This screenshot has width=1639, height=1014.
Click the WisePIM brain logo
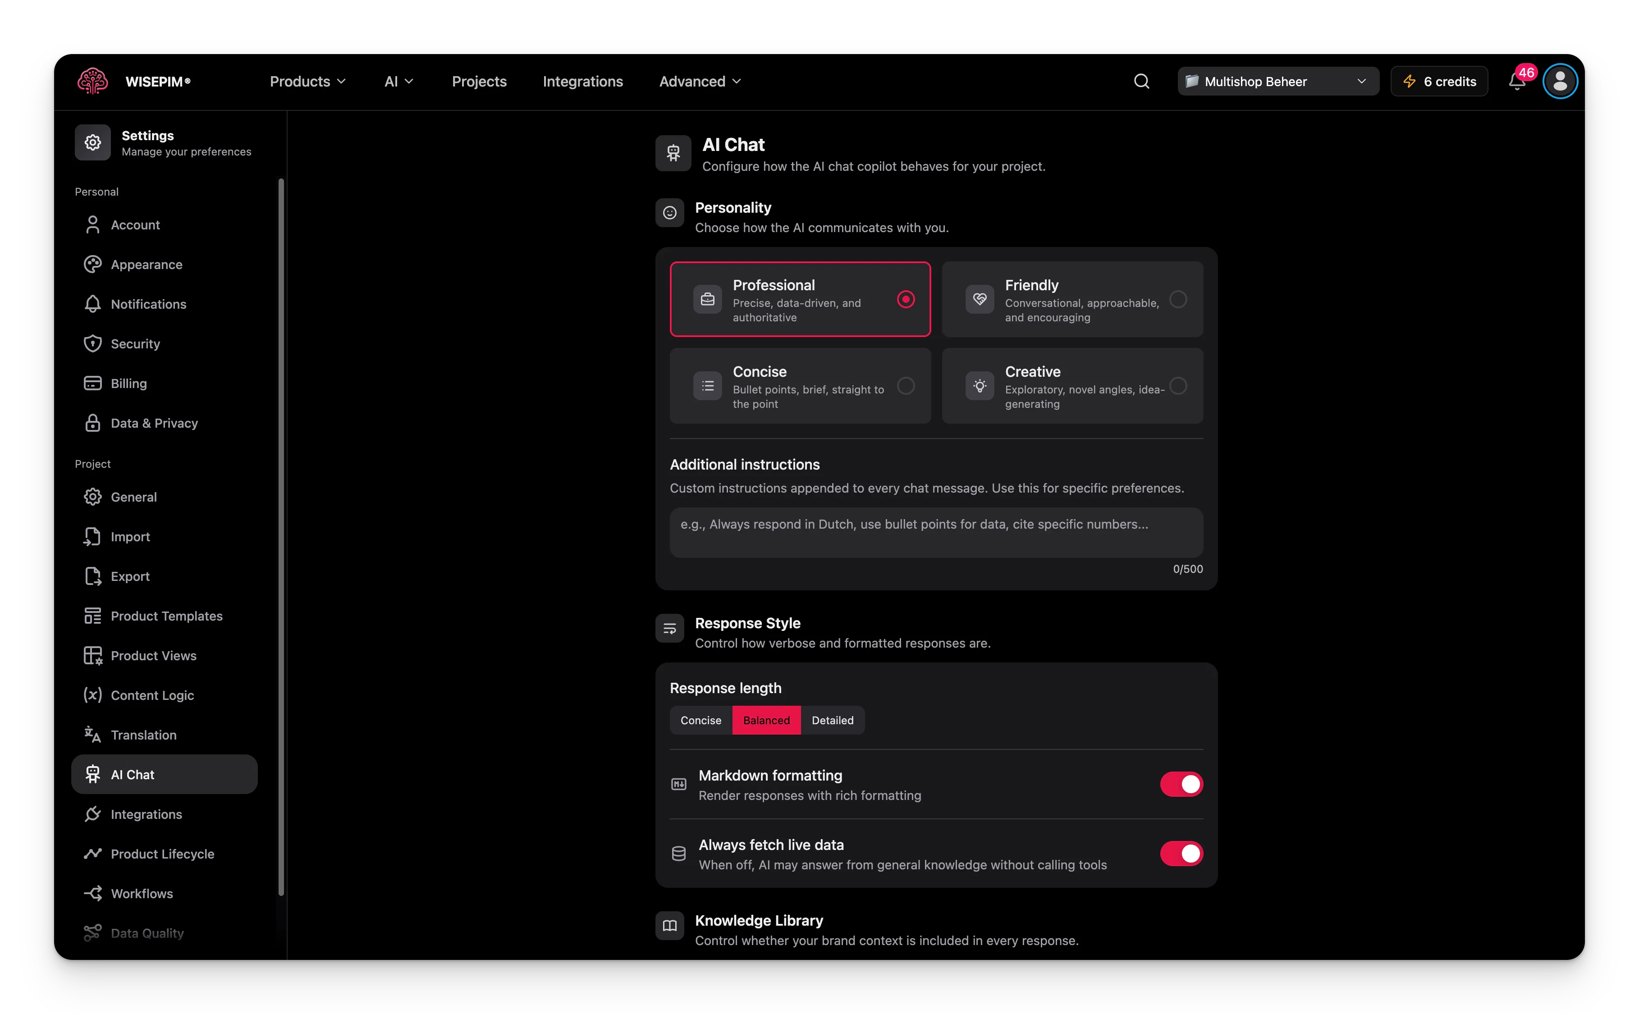click(92, 81)
